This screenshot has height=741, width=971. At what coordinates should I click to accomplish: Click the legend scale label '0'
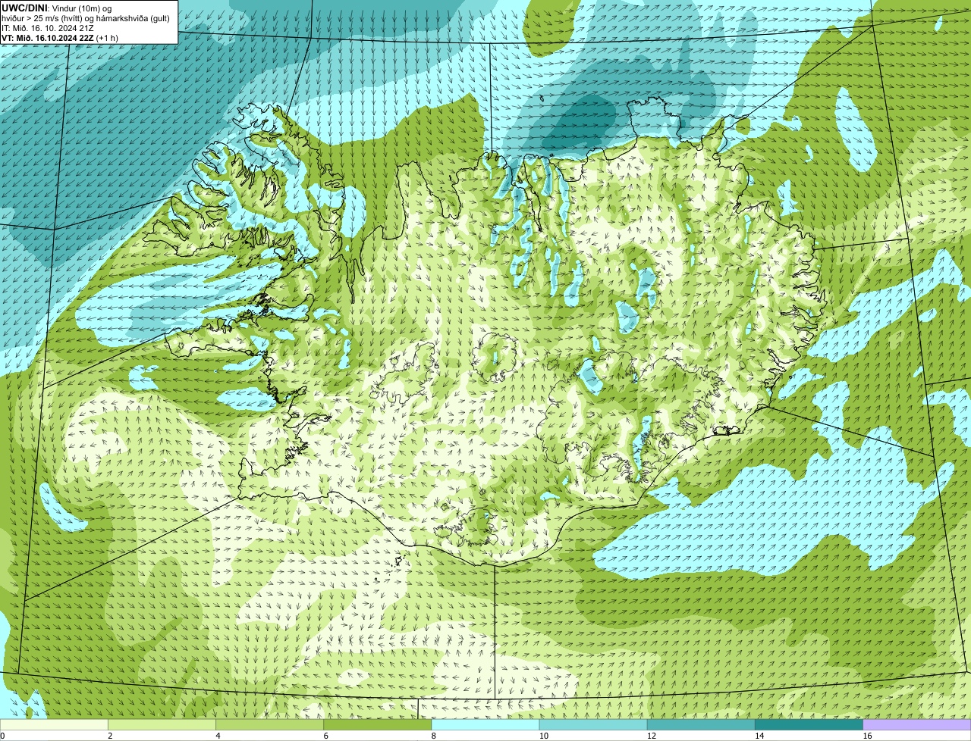tap(3, 736)
